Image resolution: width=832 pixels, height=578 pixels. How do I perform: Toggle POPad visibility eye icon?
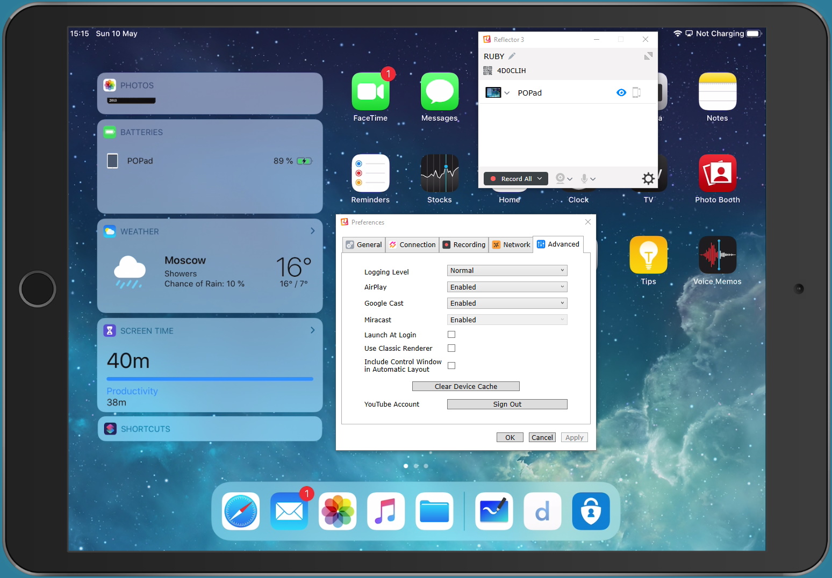tap(621, 92)
